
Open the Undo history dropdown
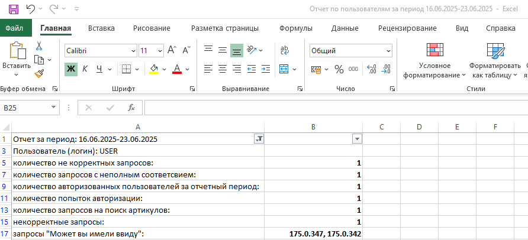pos(41,9)
